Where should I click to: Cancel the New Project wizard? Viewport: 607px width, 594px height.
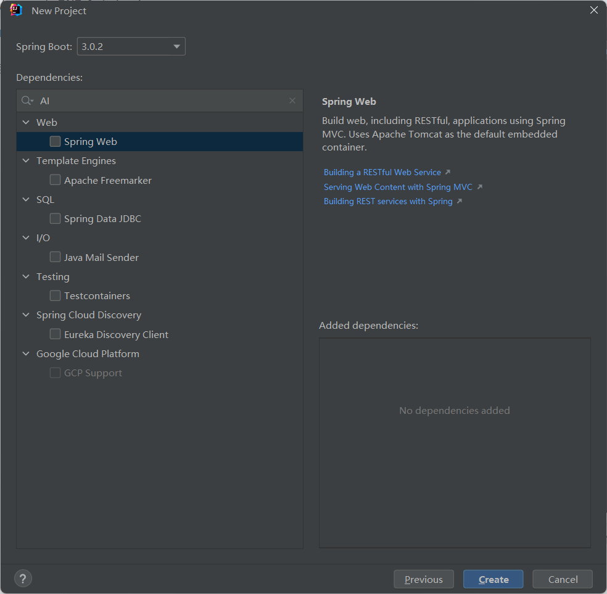click(x=563, y=579)
